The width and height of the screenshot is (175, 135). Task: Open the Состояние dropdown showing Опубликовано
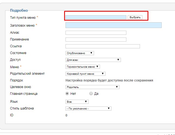80,53
